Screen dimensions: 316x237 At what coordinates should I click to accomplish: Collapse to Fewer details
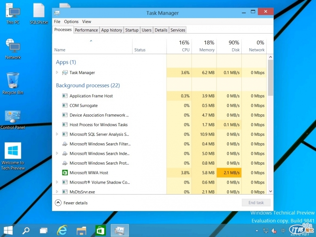pyautogui.click(x=71, y=203)
